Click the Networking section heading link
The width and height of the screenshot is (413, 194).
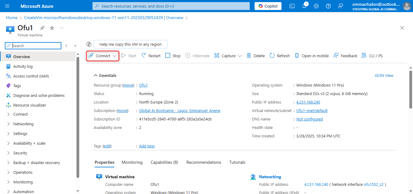270,177
